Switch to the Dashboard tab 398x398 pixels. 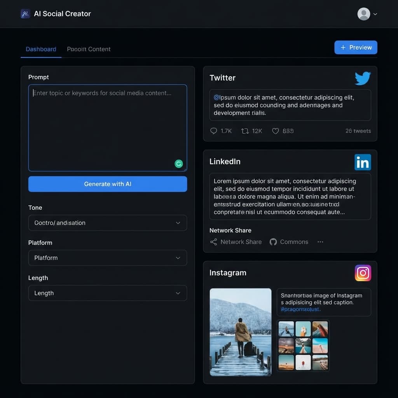(41, 49)
